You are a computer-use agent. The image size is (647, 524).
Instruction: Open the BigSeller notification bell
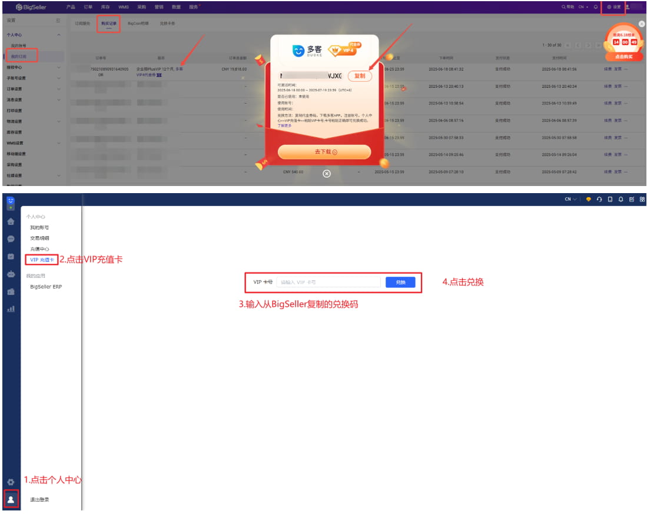(595, 7)
